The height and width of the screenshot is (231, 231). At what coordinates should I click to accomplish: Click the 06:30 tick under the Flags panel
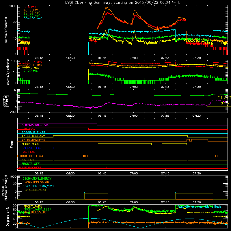(70, 174)
